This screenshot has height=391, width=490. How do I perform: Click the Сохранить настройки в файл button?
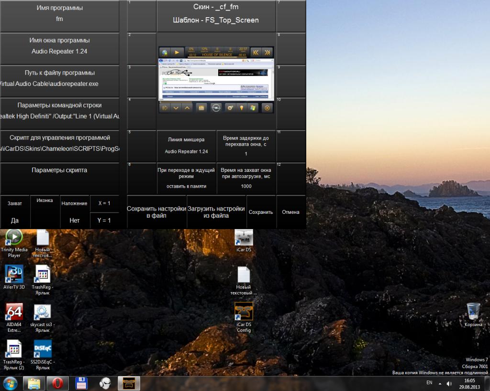click(156, 212)
